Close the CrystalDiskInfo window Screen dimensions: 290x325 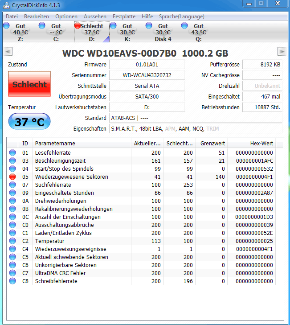coord(278,4)
